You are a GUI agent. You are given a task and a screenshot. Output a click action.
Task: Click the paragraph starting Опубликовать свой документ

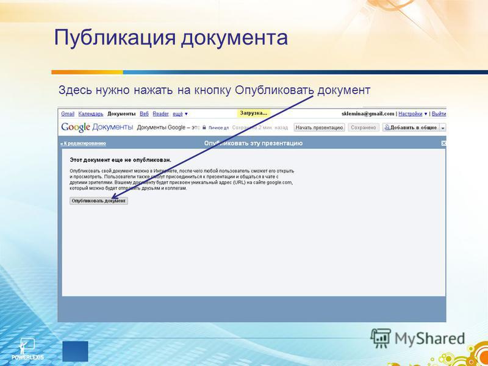point(182,180)
